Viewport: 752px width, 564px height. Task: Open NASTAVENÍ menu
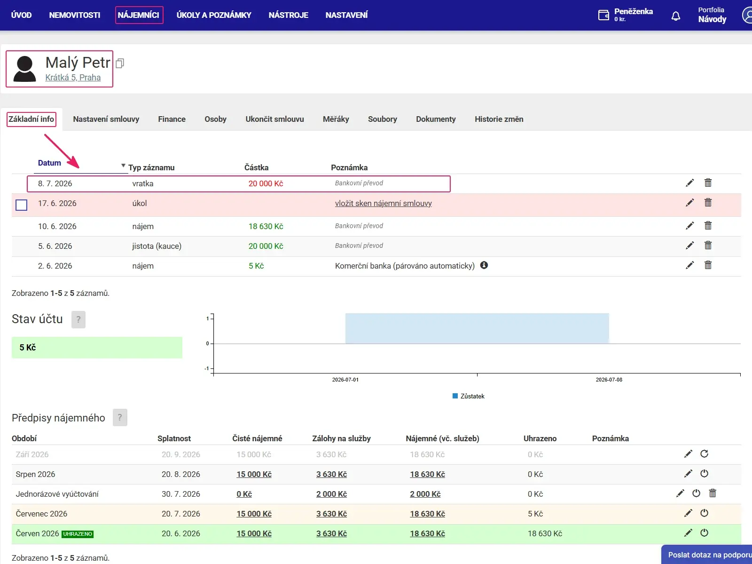coord(347,15)
